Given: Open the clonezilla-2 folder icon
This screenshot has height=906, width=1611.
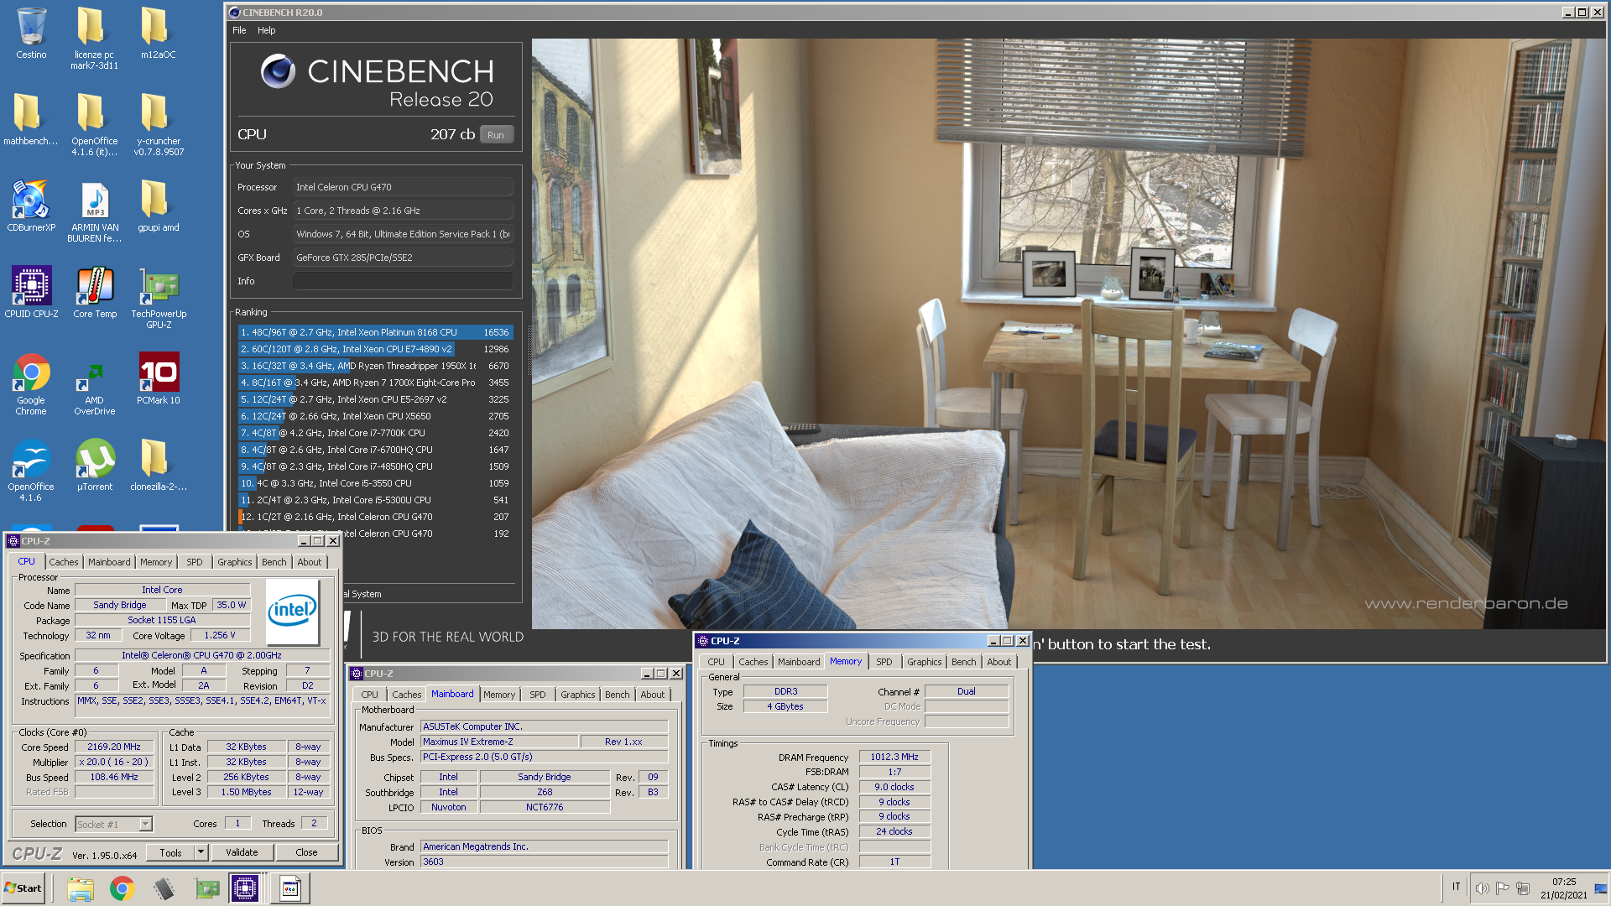Looking at the screenshot, I should click(x=158, y=465).
